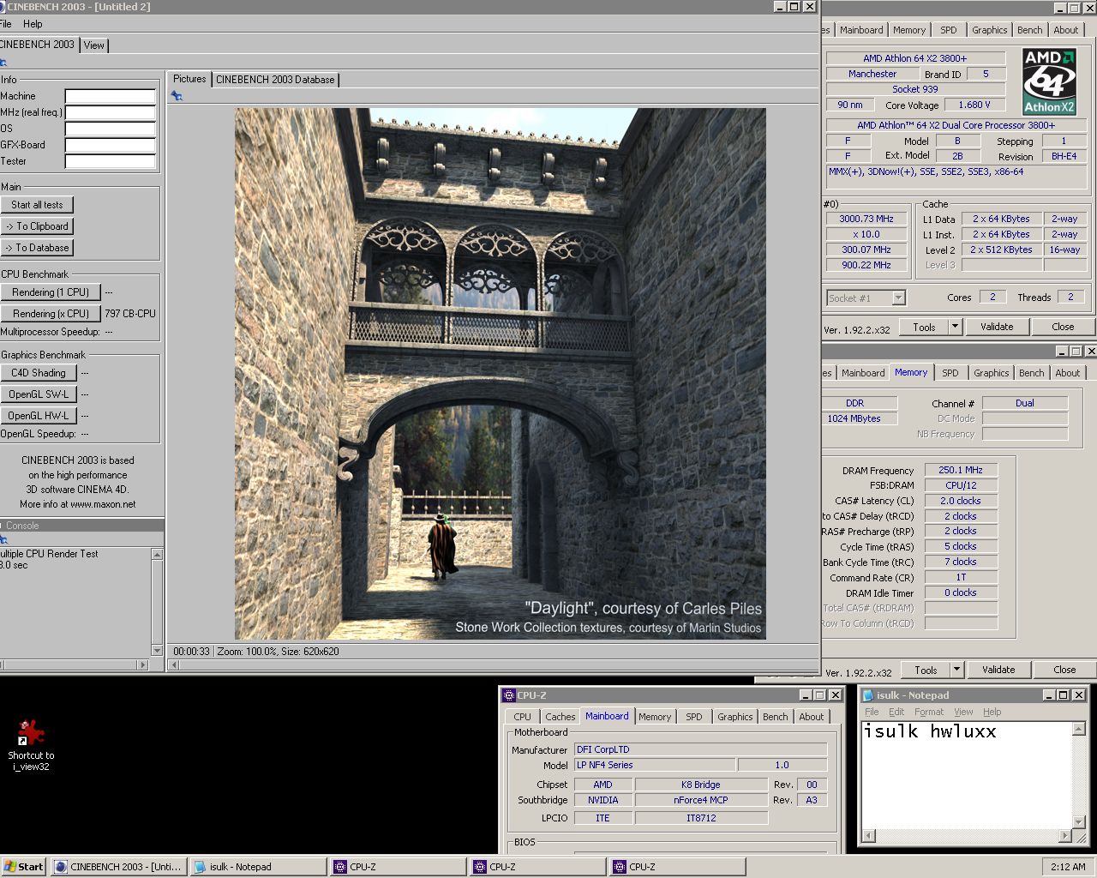The height and width of the screenshot is (878, 1097).
Task: Open the Edit menu in Notepad
Action: 896,712
